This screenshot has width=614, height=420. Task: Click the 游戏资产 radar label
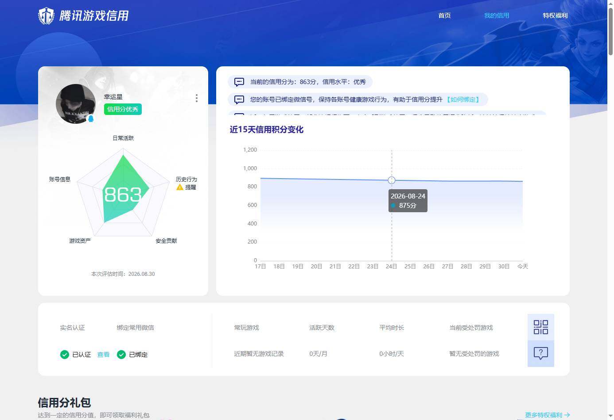tap(80, 241)
